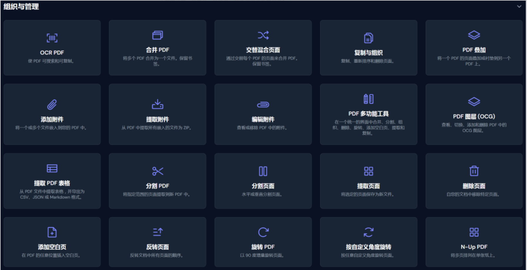Click description '按任意自定义角度旋转页面。'
527x270 pixels.
[367, 255]
